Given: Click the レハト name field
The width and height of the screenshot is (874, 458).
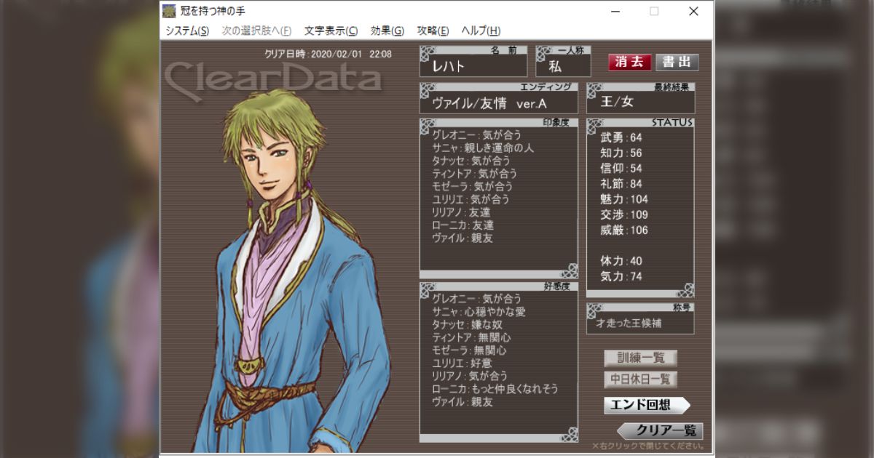Looking at the screenshot, I should click(473, 65).
